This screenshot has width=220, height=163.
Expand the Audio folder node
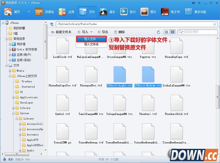pyautogui.click(x=20, y=150)
